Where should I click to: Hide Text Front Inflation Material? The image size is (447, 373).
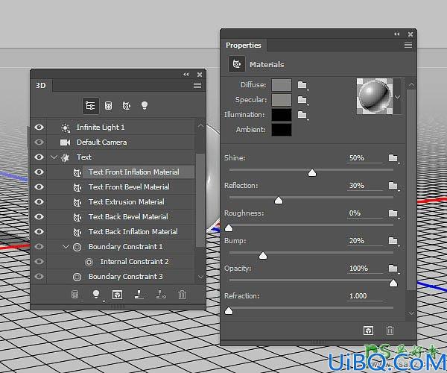(x=39, y=172)
